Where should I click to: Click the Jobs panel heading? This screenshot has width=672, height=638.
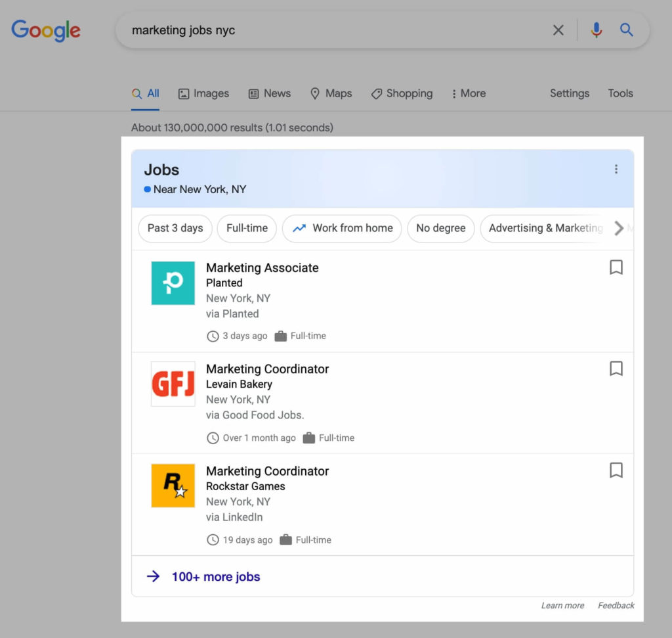pos(161,170)
